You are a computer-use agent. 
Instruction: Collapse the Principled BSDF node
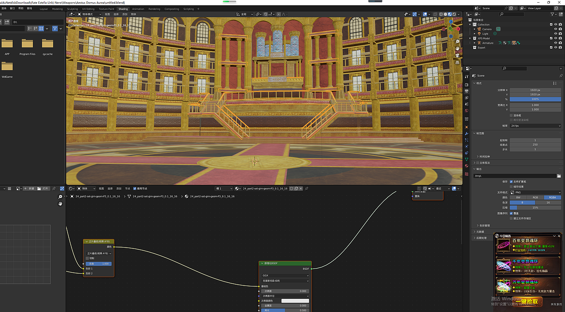coord(262,263)
